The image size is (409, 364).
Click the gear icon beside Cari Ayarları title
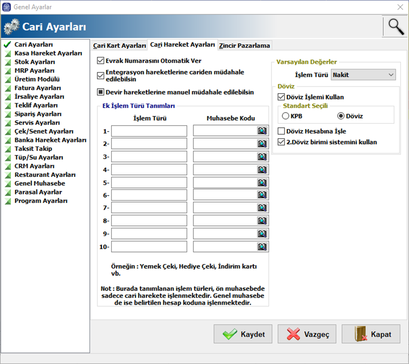11,27
